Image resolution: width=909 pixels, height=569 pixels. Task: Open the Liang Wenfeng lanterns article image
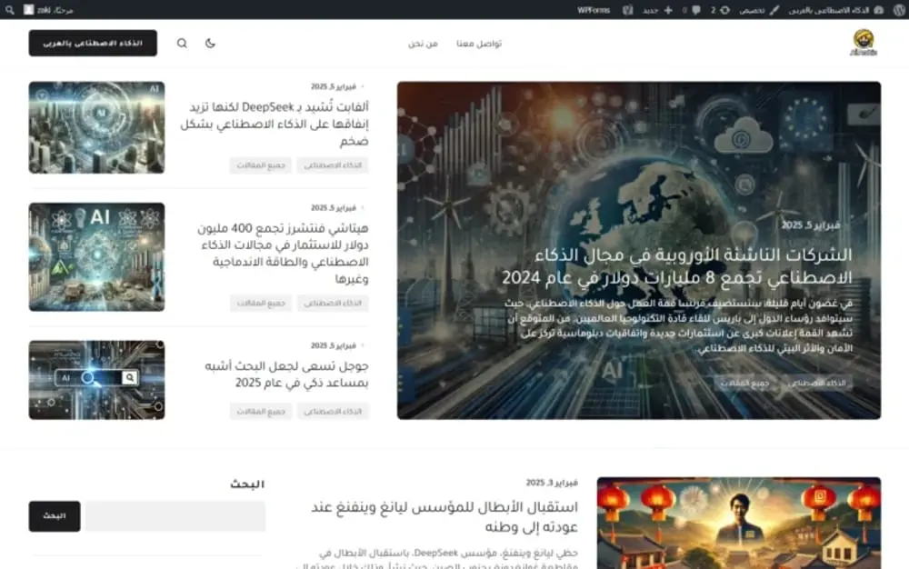pos(739,524)
